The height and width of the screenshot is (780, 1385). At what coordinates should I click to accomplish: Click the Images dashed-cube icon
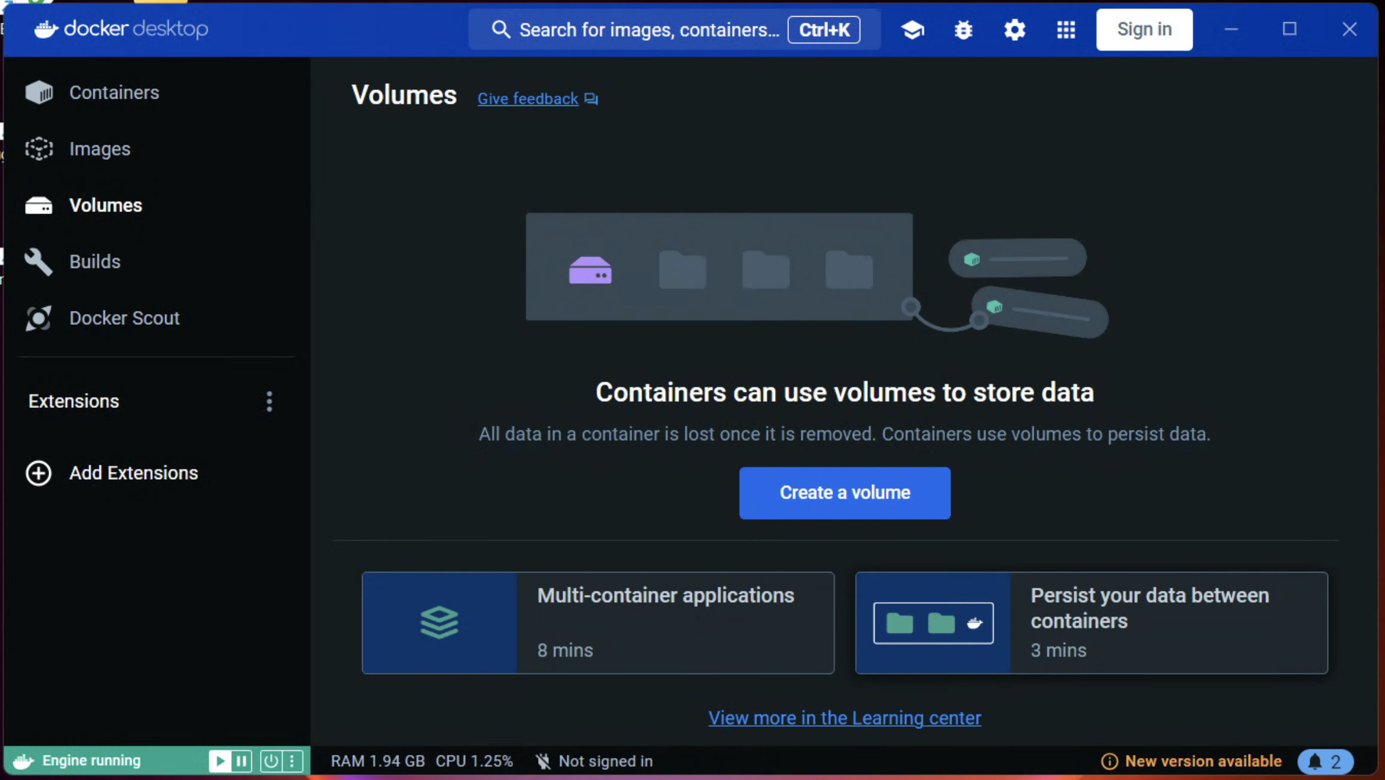pyautogui.click(x=39, y=148)
